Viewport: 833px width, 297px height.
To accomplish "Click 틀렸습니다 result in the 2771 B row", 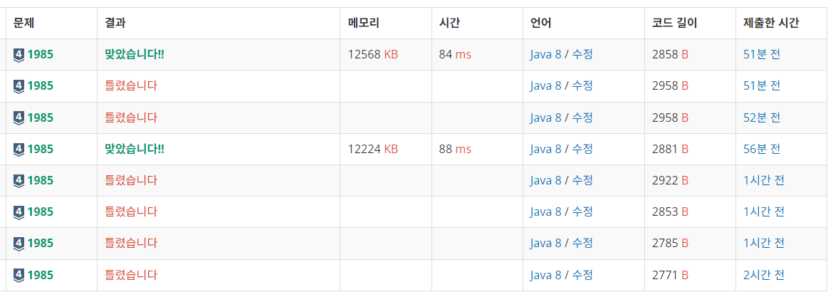I will (x=131, y=275).
